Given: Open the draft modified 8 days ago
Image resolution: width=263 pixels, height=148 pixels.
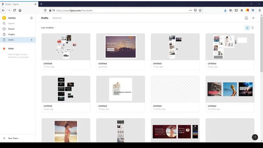Looking at the screenshot, I should coord(230,51).
